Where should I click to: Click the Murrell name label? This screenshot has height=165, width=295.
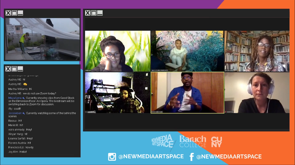88,70
